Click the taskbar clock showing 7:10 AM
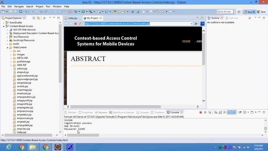This screenshot has width=268, height=151. click(258, 147)
